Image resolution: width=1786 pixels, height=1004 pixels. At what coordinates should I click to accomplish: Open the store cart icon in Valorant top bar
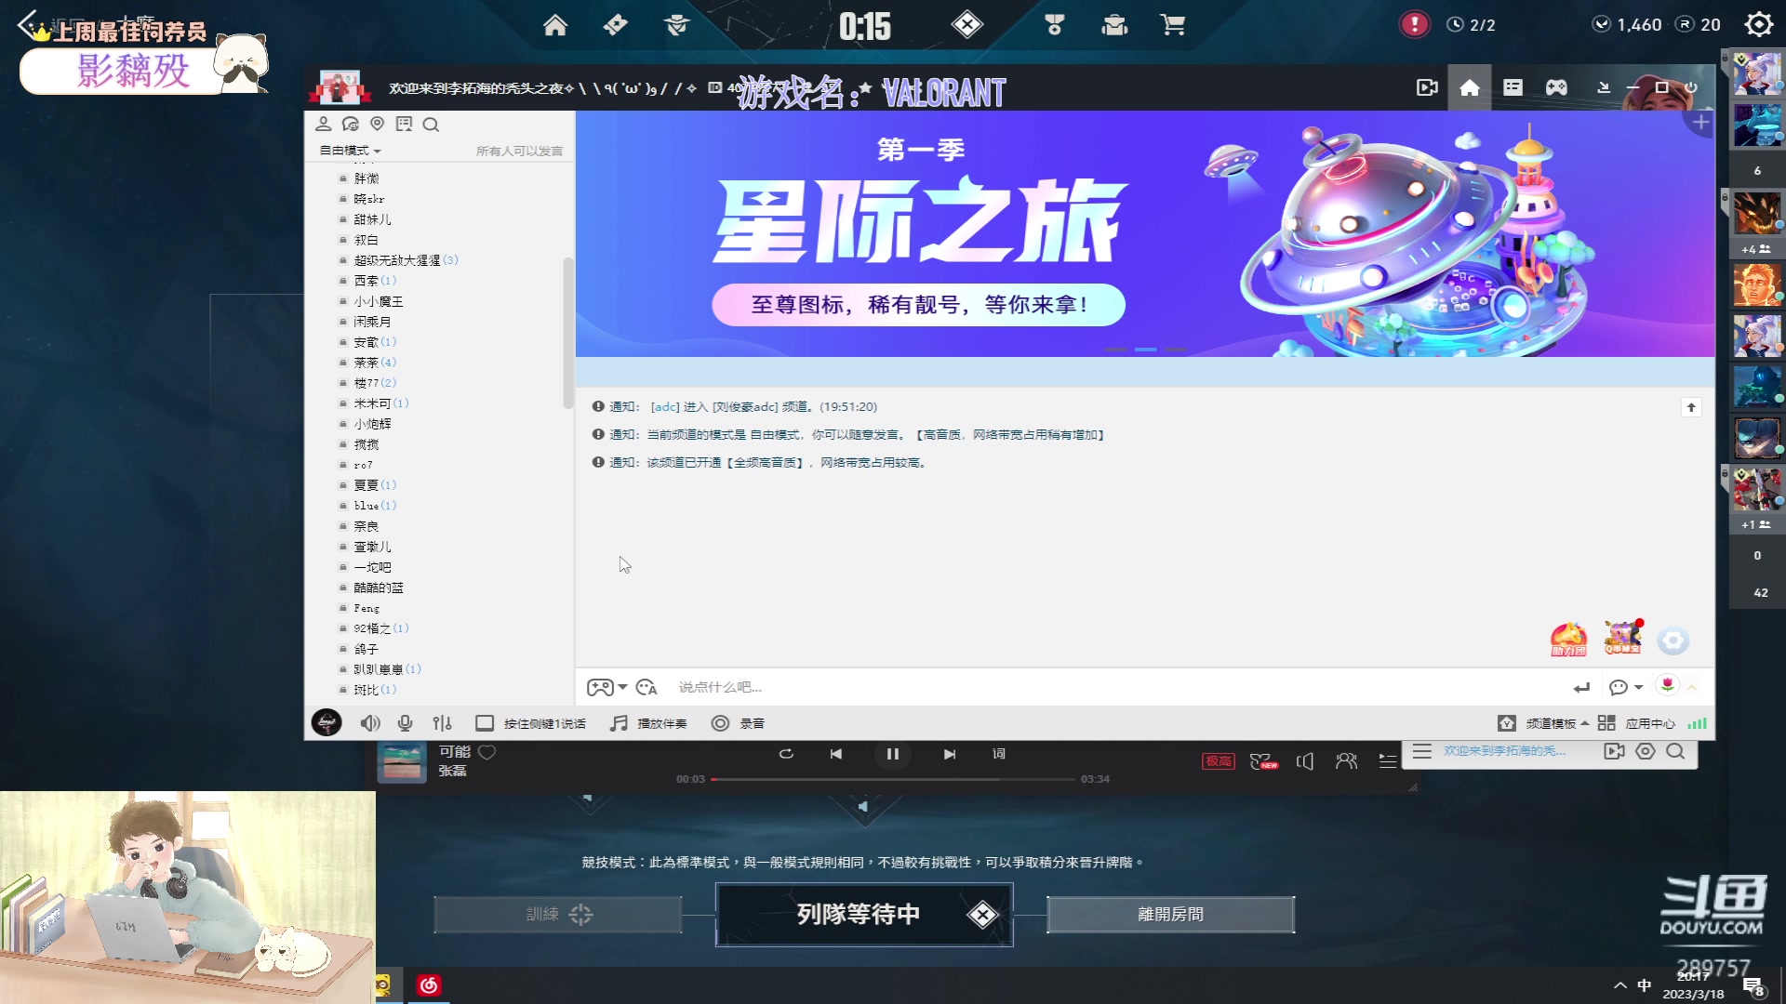(1173, 25)
